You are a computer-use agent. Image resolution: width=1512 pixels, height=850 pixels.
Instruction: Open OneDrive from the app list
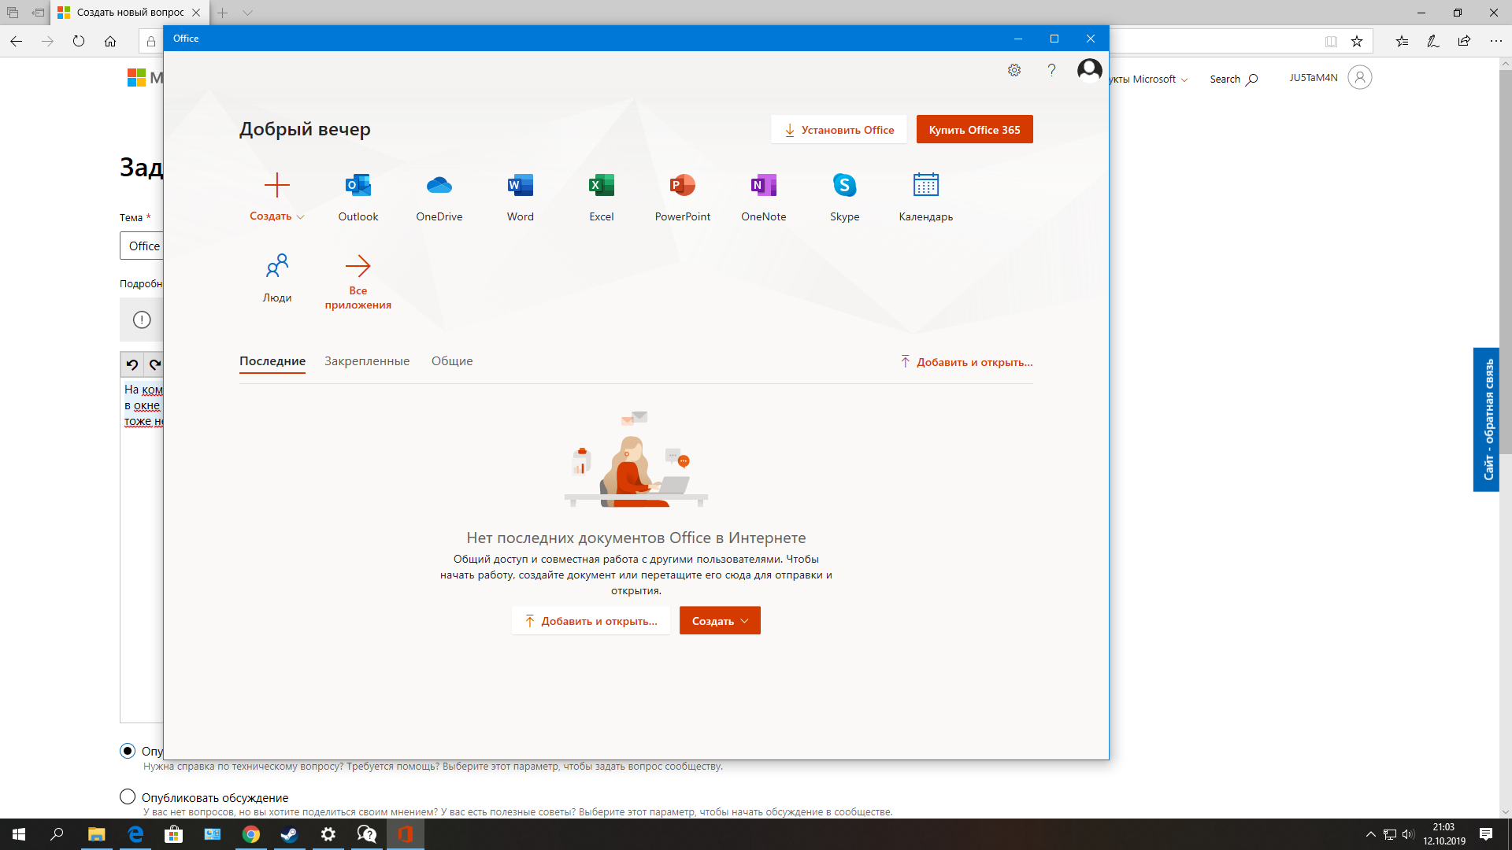(439, 186)
